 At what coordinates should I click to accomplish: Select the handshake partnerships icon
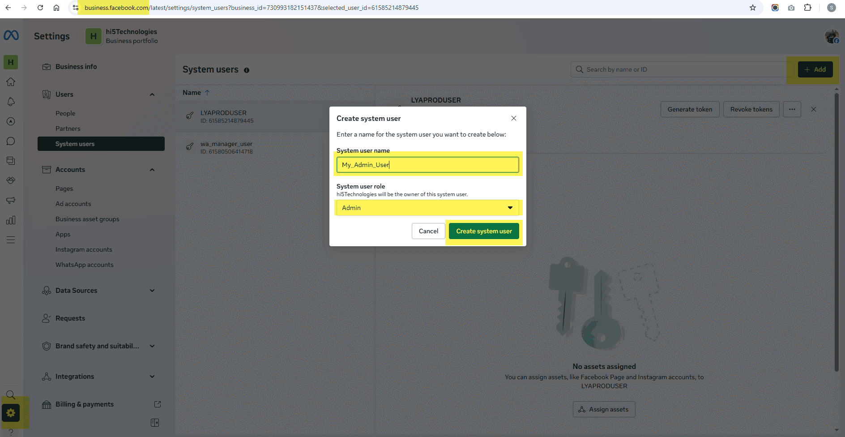(11, 180)
